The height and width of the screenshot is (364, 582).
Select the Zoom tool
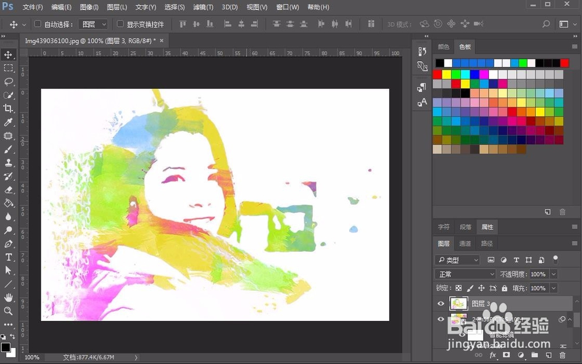[8, 311]
